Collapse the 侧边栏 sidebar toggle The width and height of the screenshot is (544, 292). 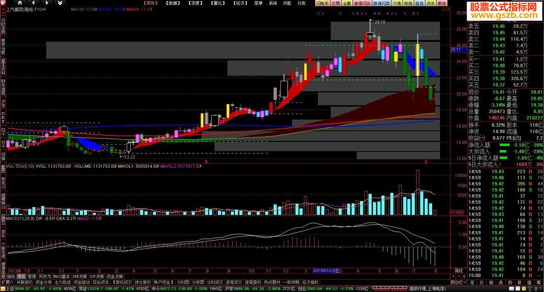(x=459, y=282)
